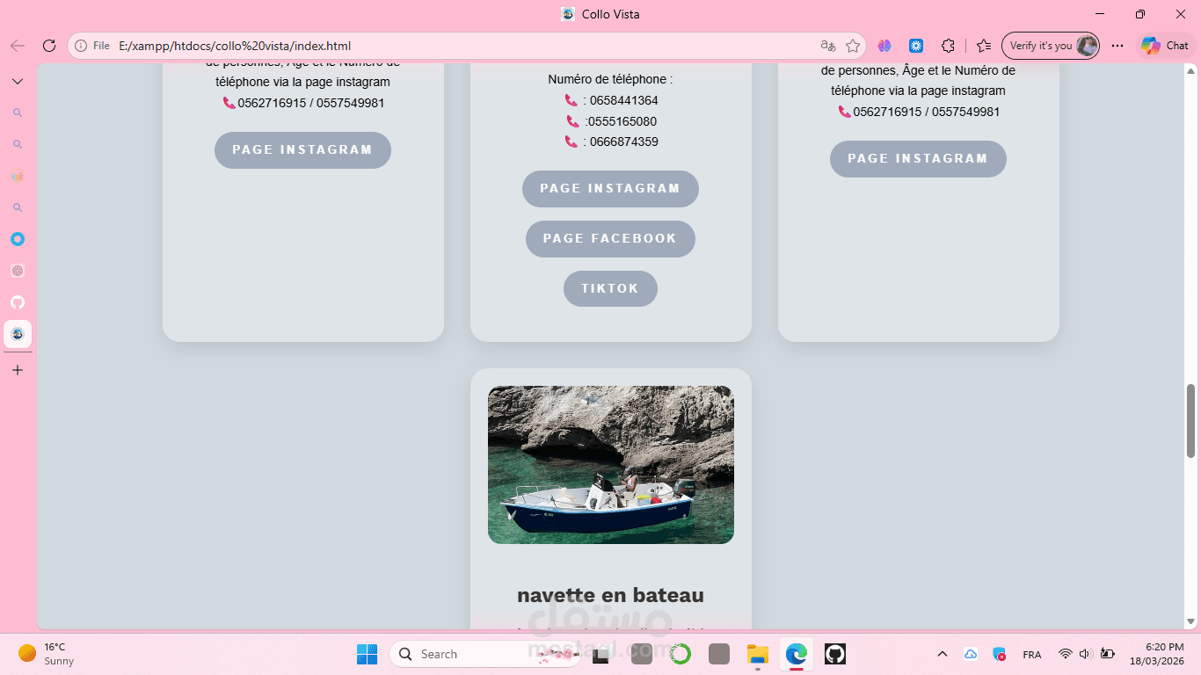Click the Verify it's you profile button
The height and width of the screenshot is (675, 1201).
pyautogui.click(x=1050, y=46)
